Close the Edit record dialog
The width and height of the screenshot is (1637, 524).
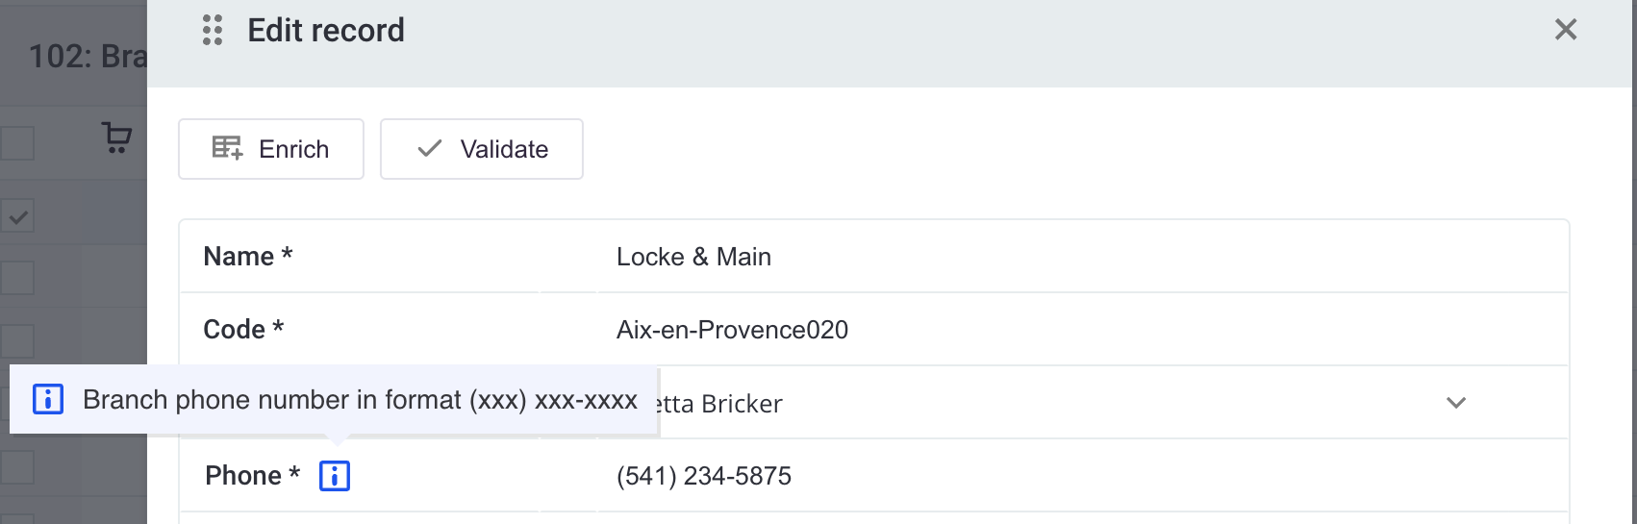[1565, 30]
